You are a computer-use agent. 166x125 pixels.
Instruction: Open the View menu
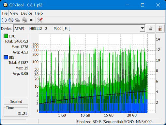coord(14,13)
